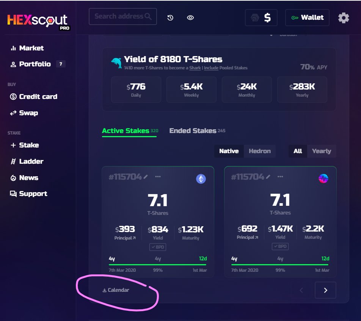
Task: Select the Hedron stakes toggle
Action: (x=260, y=151)
